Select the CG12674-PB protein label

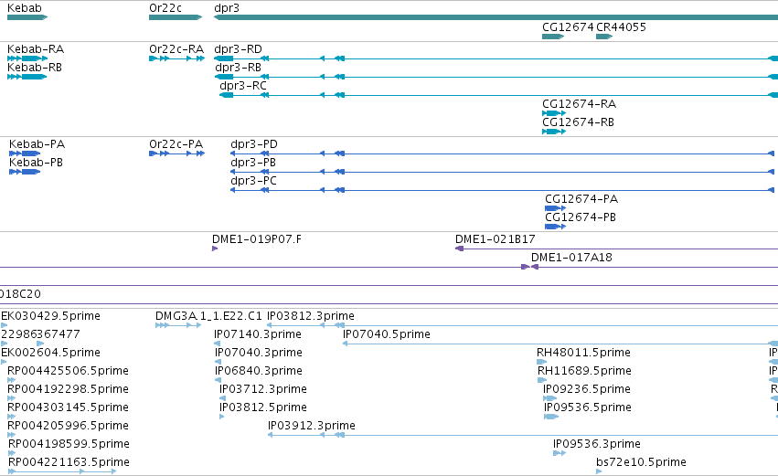(581, 217)
